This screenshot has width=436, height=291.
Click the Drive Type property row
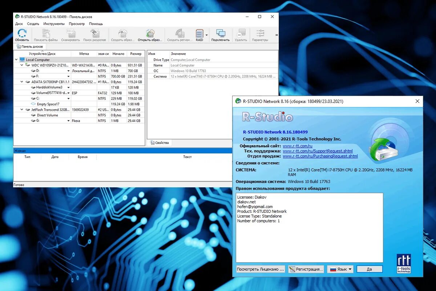coord(213,60)
